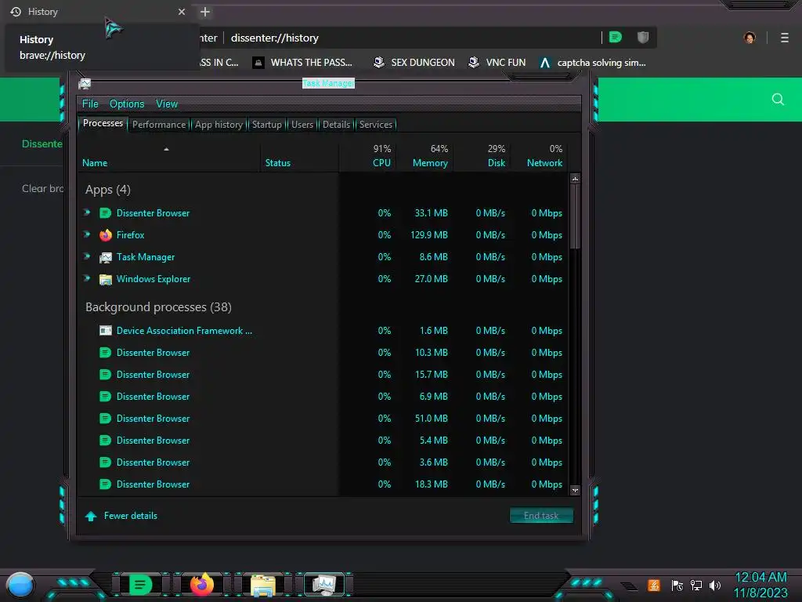Viewport: 802px width, 602px height.
Task: Switch to the Performance tab
Action: 159,125
